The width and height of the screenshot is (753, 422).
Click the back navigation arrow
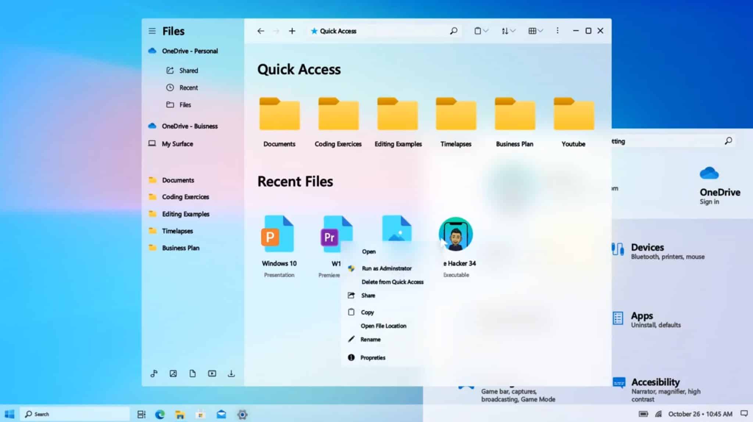[261, 31]
